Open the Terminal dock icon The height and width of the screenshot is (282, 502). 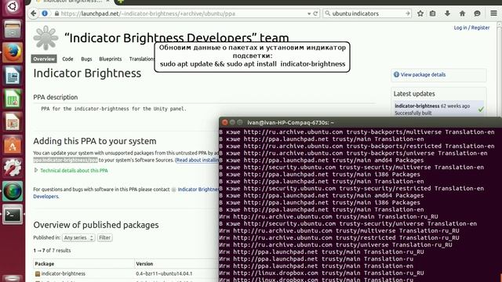(x=13, y=215)
